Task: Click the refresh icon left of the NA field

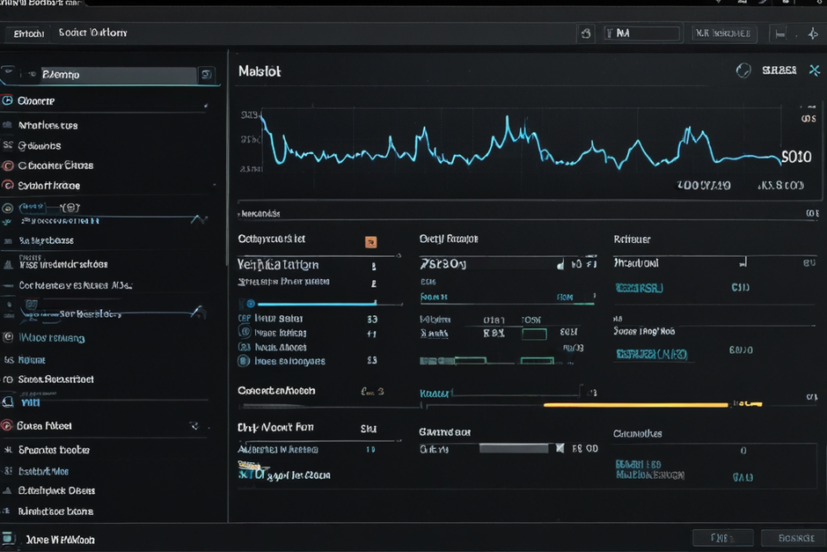Action: point(585,33)
